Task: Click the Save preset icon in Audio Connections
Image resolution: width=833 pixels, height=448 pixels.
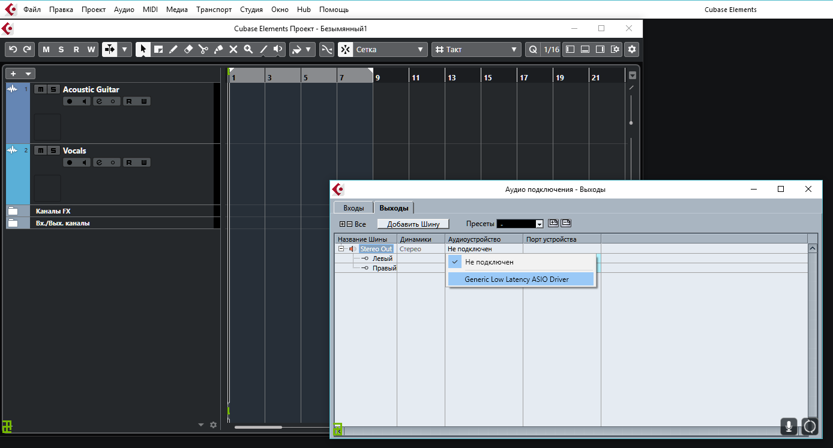Action: pos(553,223)
